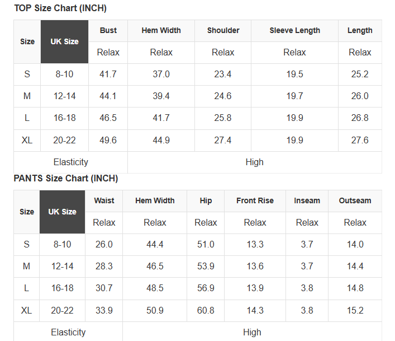
Task: Select the 27.6 length value for XL
Action: 360,140
